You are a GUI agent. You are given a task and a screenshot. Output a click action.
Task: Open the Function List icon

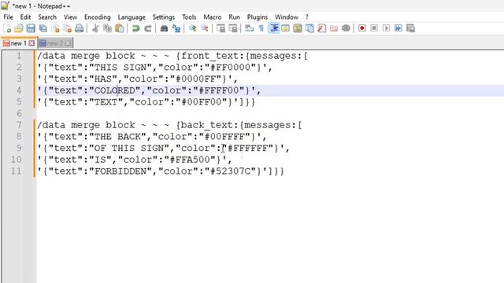pos(322,28)
